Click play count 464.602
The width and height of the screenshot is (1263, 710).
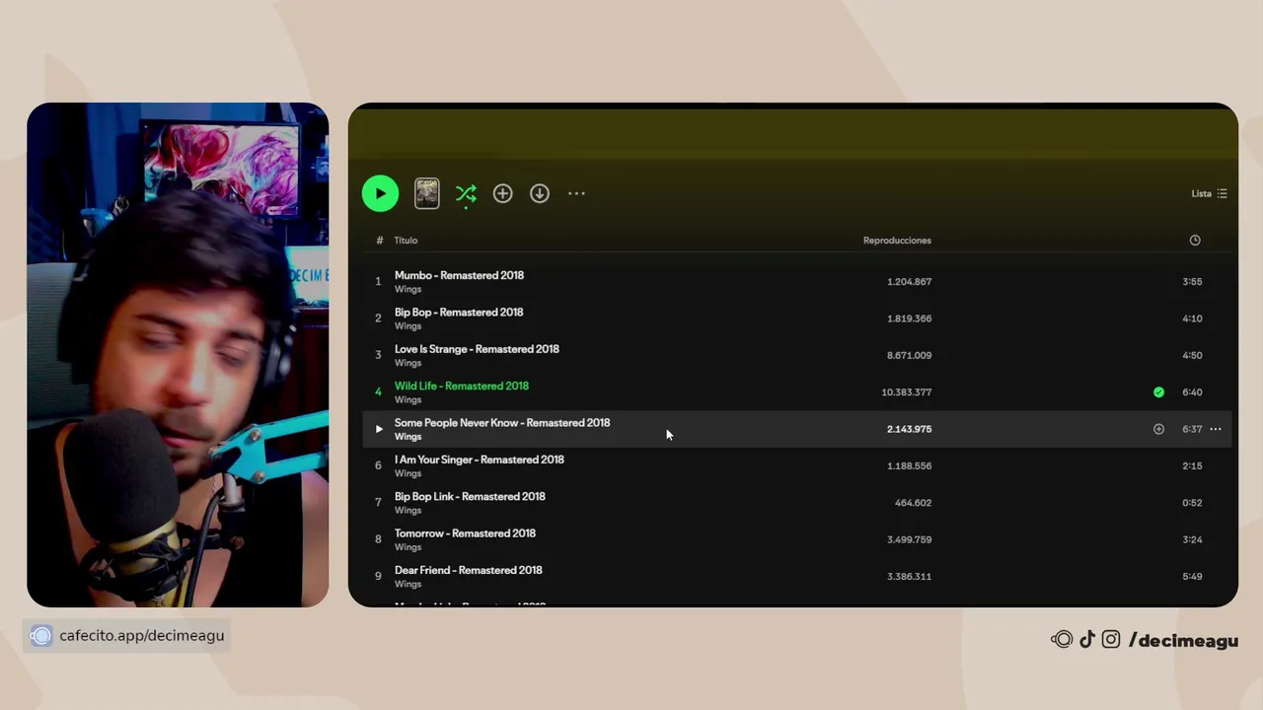[913, 503]
